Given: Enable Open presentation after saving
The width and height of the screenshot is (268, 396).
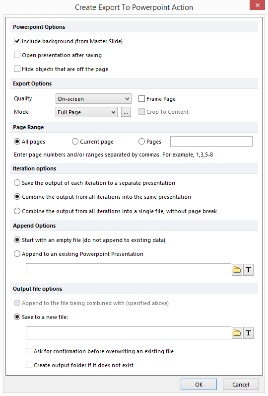Looking at the screenshot, I should pos(17,55).
